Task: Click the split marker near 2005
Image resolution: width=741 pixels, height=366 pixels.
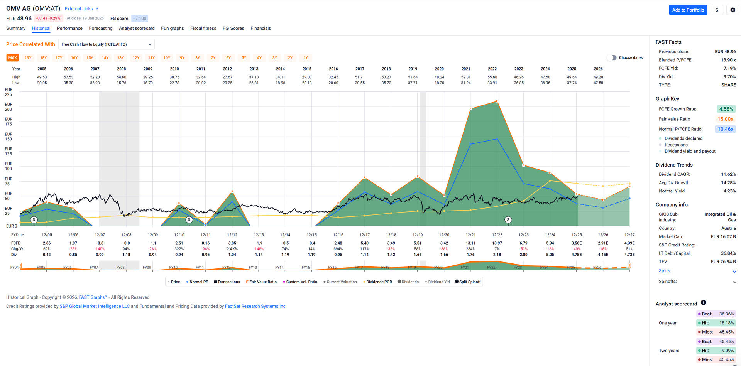Action: 34,220
